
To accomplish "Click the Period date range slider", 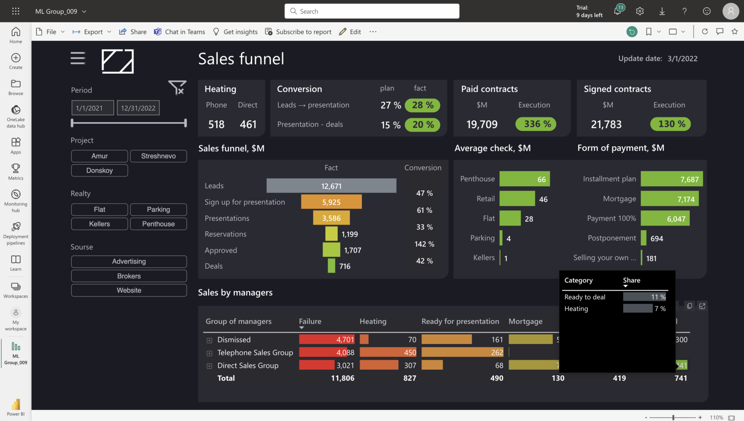I will (x=129, y=123).
